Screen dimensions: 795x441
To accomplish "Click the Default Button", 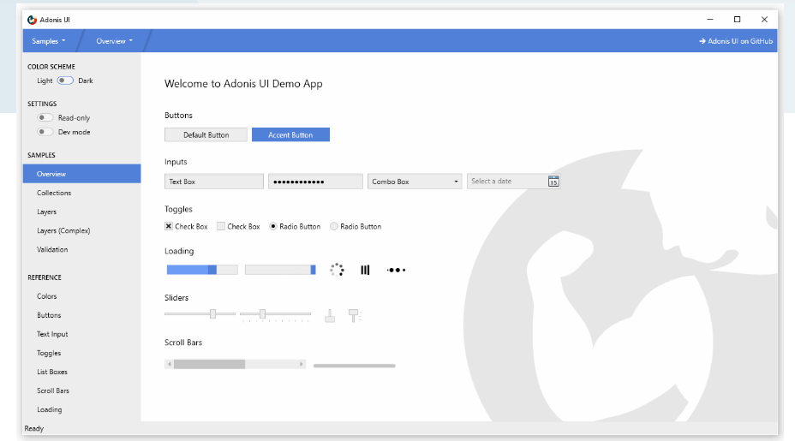I will tap(206, 134).
